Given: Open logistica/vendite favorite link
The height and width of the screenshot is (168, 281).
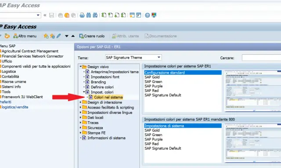Looking at the screenshot, I should pyautogui.click(x=14, y=107).
